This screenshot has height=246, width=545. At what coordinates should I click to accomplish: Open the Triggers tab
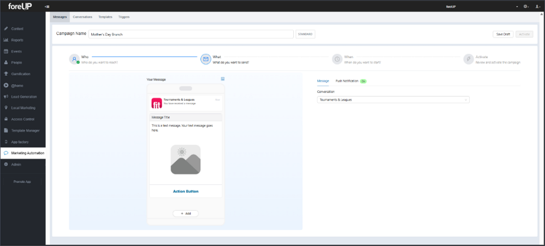(124, 17)
